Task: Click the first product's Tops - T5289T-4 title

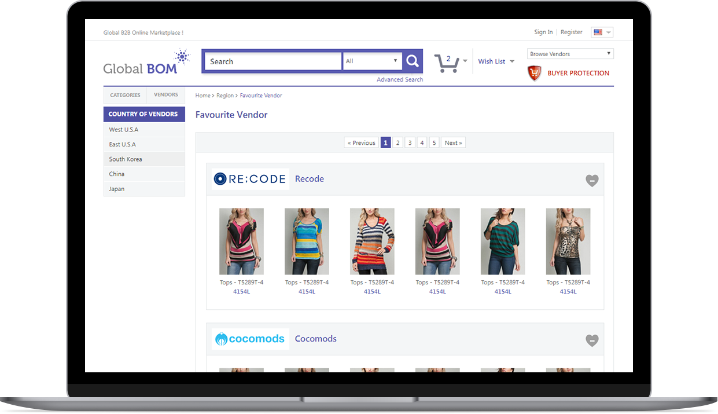Action: click(241, 283)
